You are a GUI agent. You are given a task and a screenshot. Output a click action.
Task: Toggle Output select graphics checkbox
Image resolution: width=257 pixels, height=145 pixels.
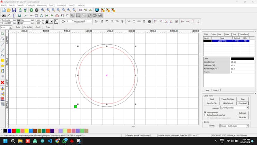pos(205,115)
